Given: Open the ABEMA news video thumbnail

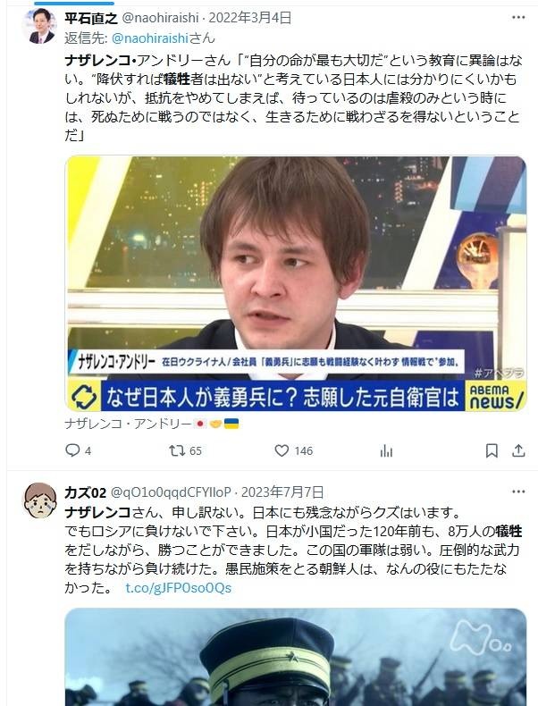Looking at the screenshot, I should click(296, 283).
